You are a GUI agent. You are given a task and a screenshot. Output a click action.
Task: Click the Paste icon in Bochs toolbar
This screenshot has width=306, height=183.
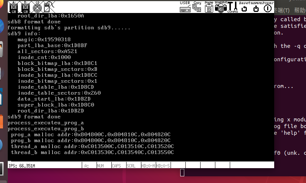[x=209, y=6]
